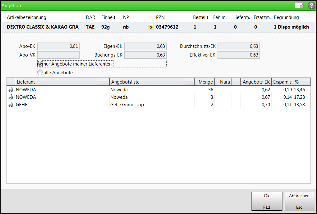The width and height of the screenshot is (317, 214).
Task: Click the Apo-EK field showing 0,81
Action: click(x=58, y=46)
